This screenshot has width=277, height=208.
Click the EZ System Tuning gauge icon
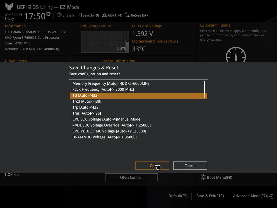[x=236, y=54]
